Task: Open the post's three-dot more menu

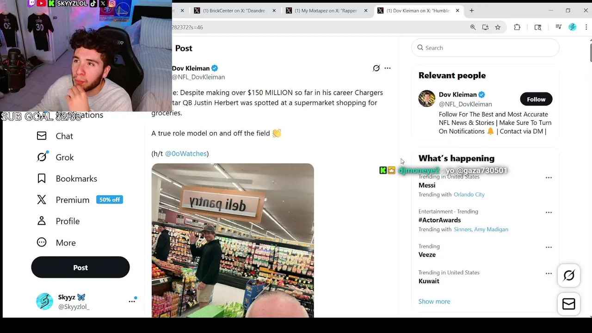Action: (388, 68)
